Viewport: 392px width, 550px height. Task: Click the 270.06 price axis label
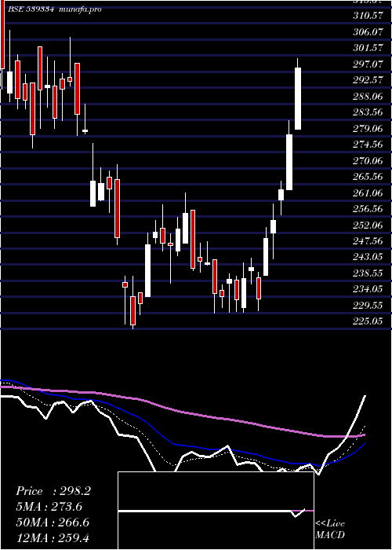[x=368, y=160]
